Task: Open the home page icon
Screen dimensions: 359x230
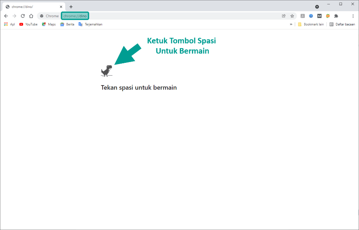Action: tap(31, 16)
